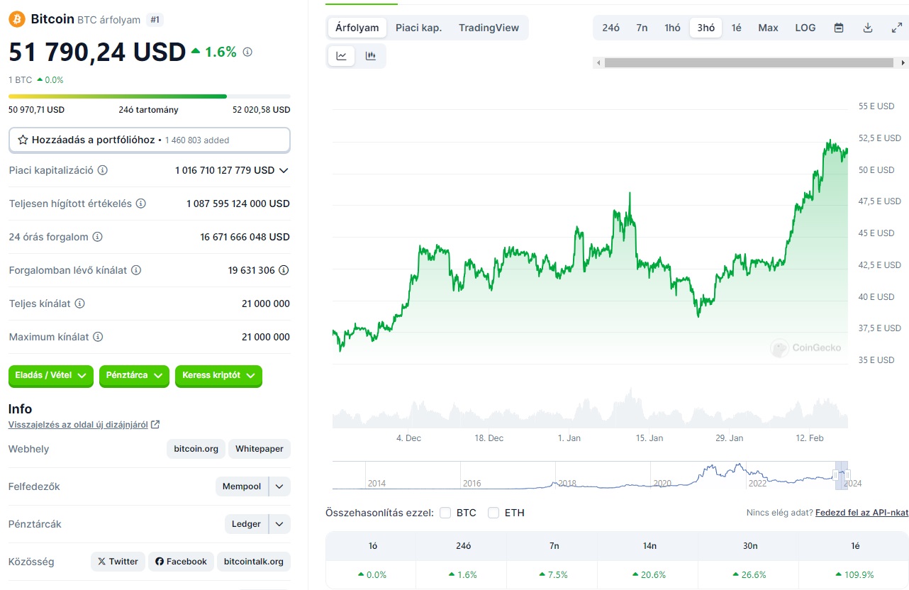Select 1é time range
Image resolution: width=909 pixels, height=590 pixels.
[737, 28]
